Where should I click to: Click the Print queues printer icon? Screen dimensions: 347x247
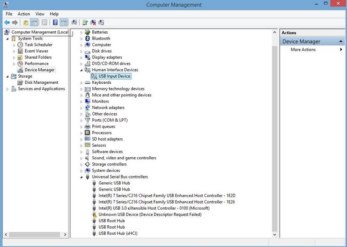[88, 126]
